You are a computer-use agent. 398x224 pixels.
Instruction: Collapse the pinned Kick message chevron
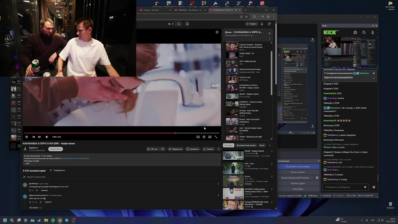coord(373,78)
